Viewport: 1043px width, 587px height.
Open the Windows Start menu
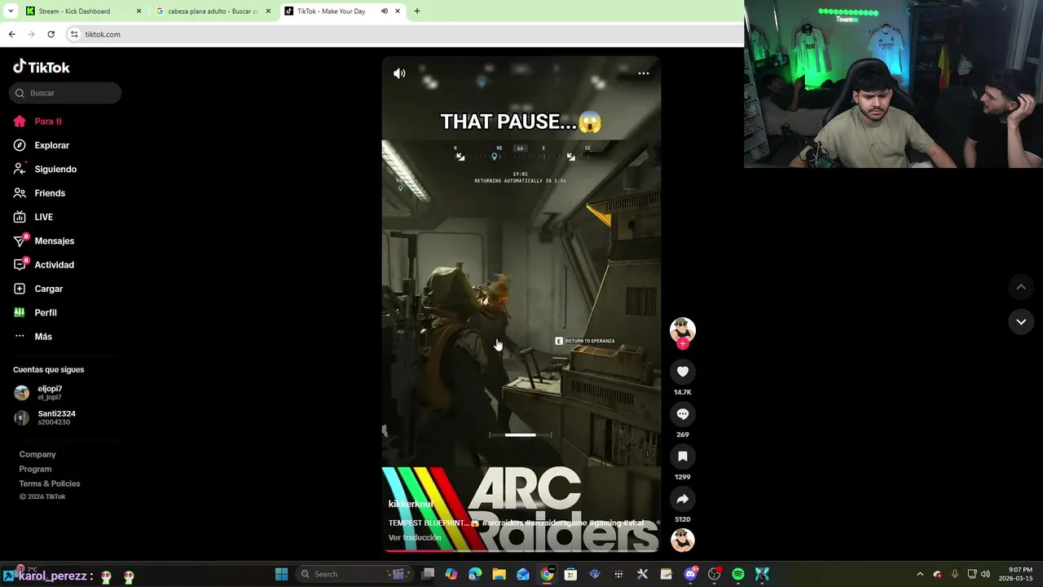(281, 574)
